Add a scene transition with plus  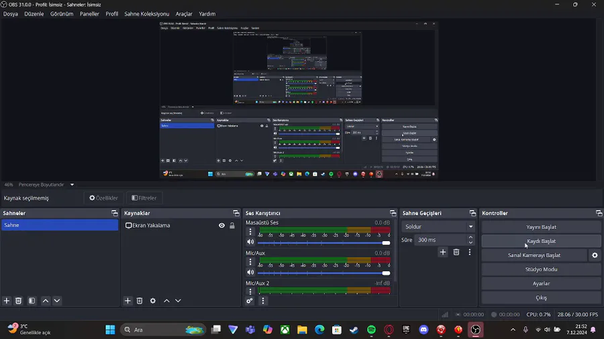(x=443, y=252)
